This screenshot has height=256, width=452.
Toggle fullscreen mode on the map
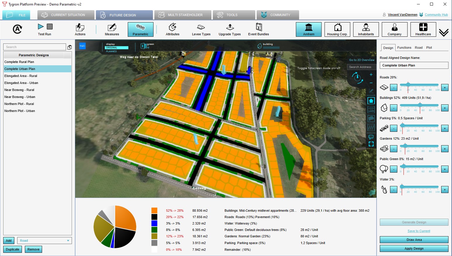pyautogui.click(x=371, y=144)
